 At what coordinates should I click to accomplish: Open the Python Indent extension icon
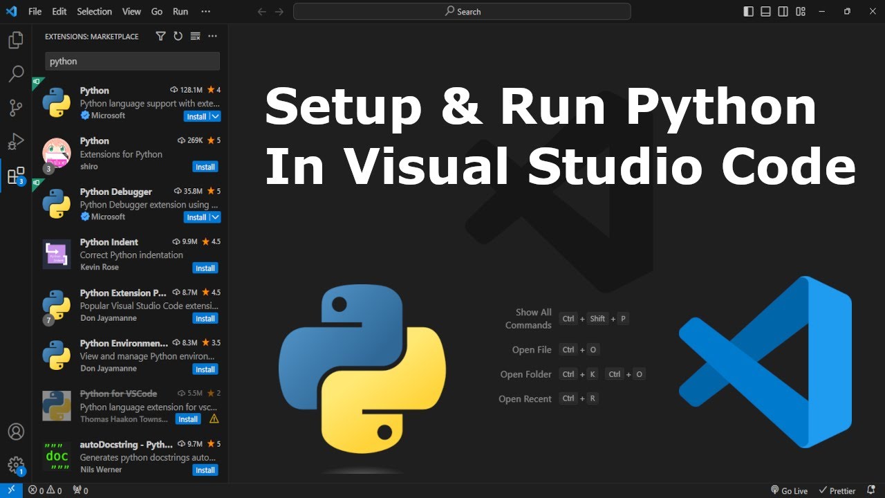coord(56,254)
